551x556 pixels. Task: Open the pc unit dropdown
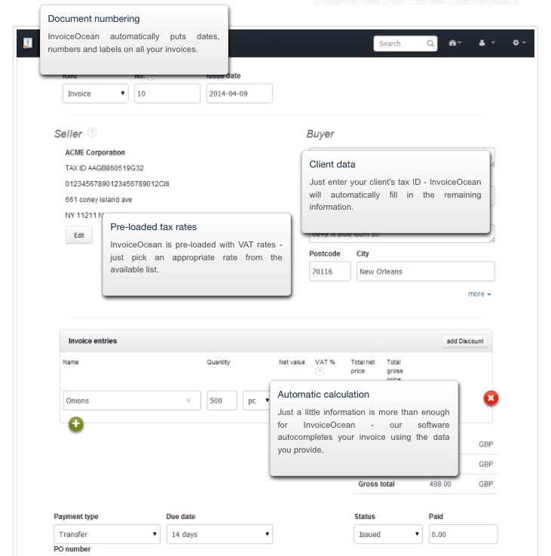coord(256,401)
